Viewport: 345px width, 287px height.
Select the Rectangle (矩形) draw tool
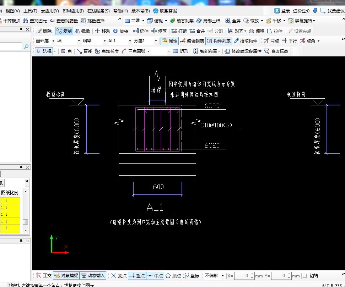click(181, 51)
